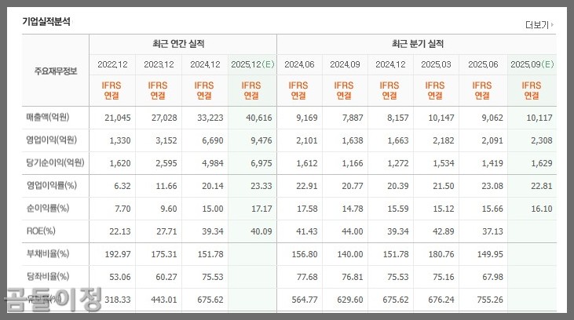Viewport: 574px width, 320px height.
Task: Select the 당기순이익(억원) row label
Action: (x=55, y=162)
